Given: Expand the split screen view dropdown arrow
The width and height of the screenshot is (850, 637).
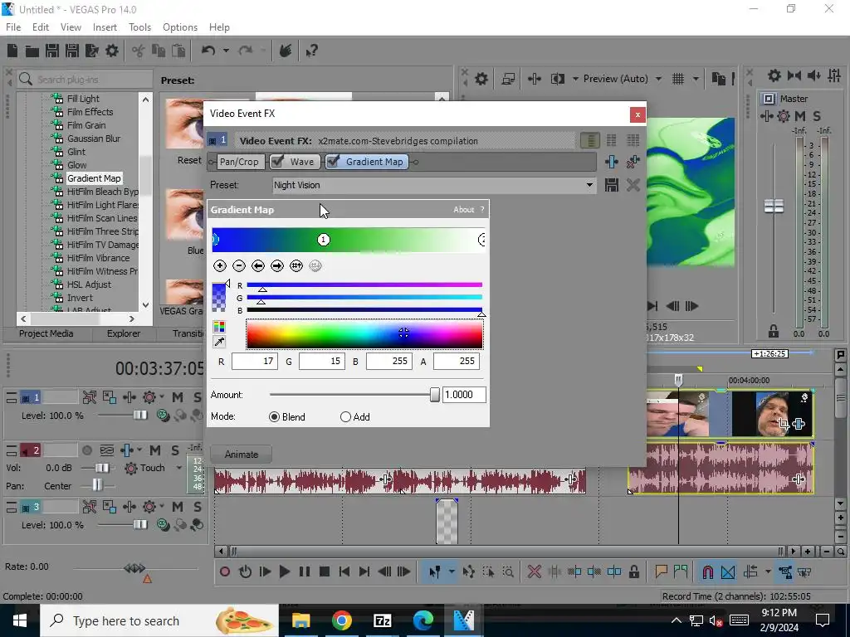Looking at the screenshot, I should click(574, 79).
